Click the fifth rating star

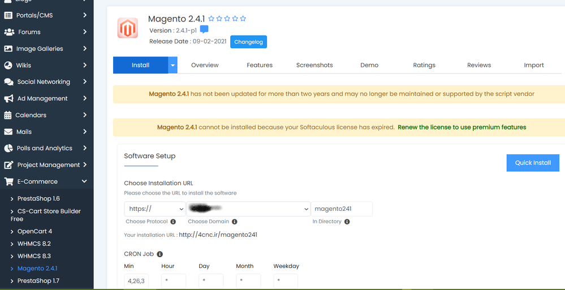pyautogui.click(x=243, y=19)
